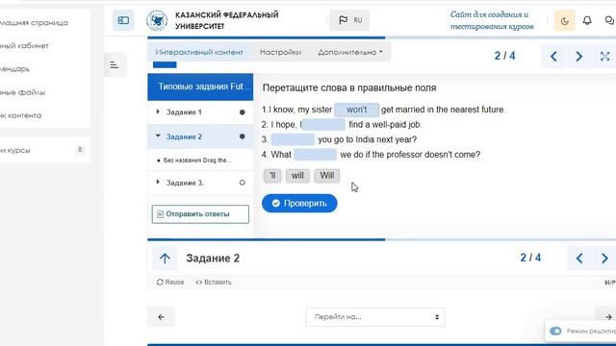Select the Интерактивный контент tab
616x346 pixels.
(x=199, y=52)
